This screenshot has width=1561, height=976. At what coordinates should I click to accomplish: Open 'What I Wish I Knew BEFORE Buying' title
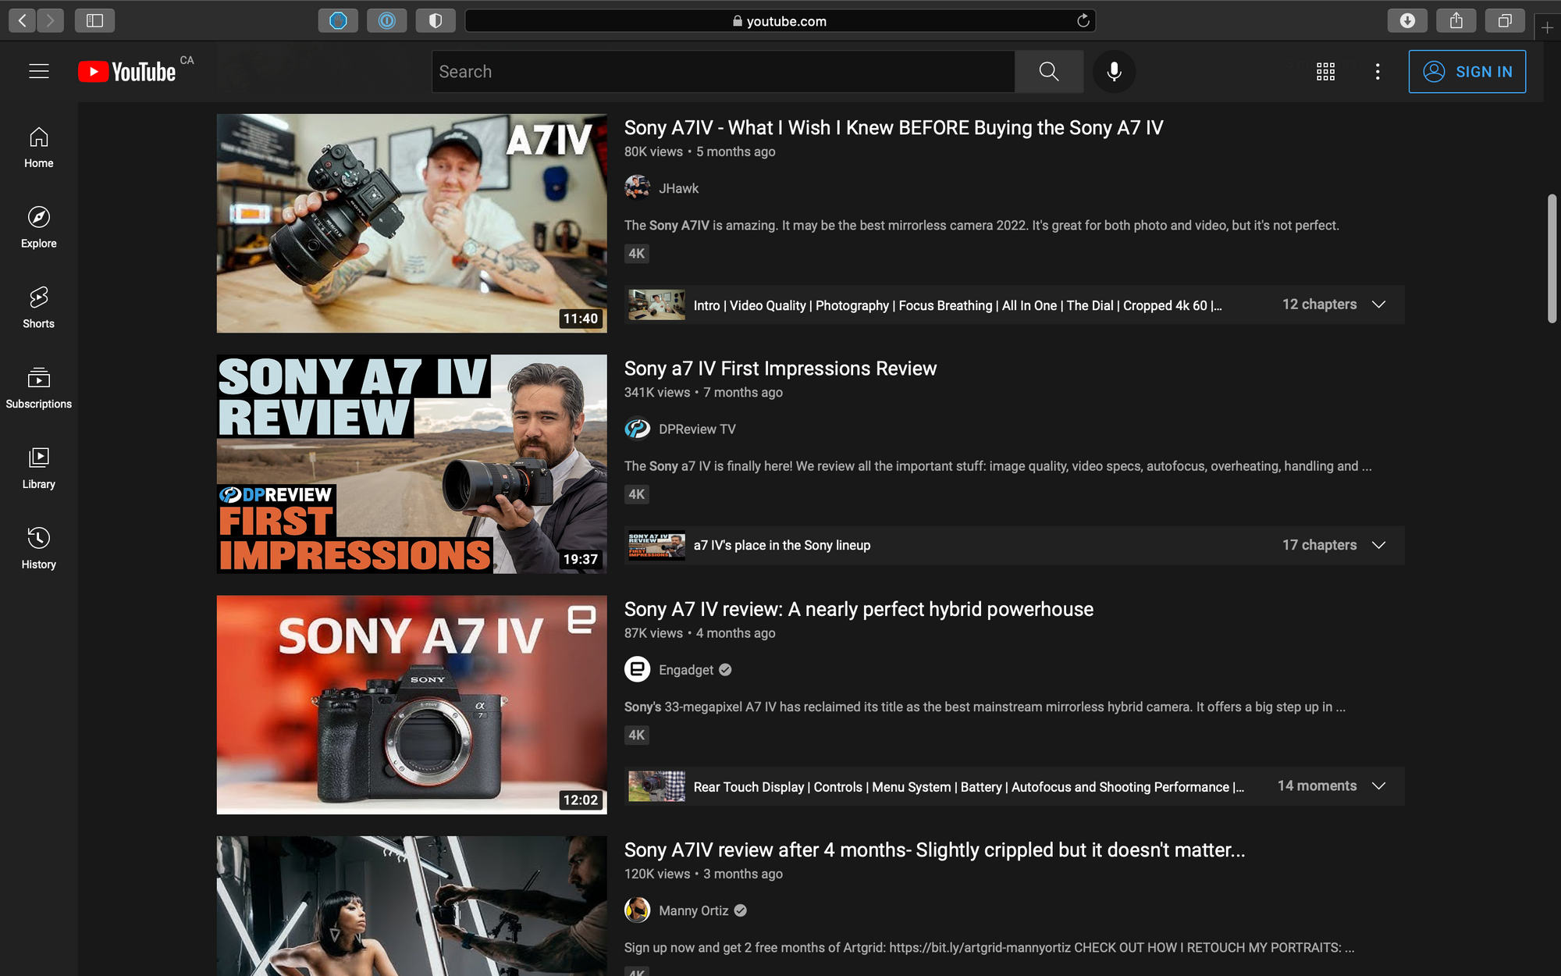pyautogui.click(x=894, y=127)
